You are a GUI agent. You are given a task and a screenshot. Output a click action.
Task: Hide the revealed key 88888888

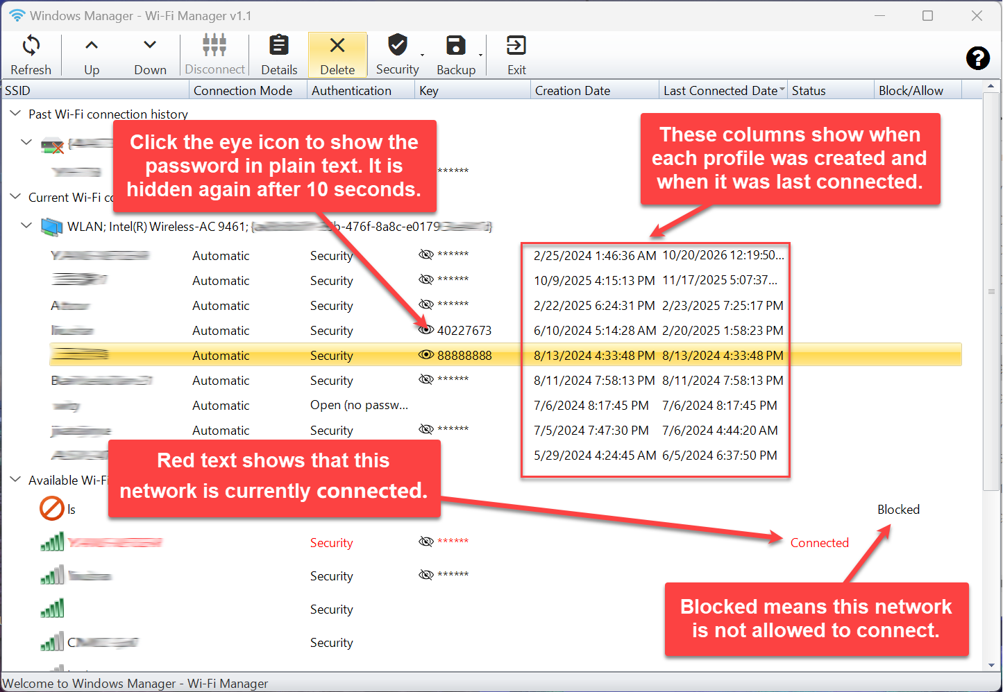[x=426, y=355]
